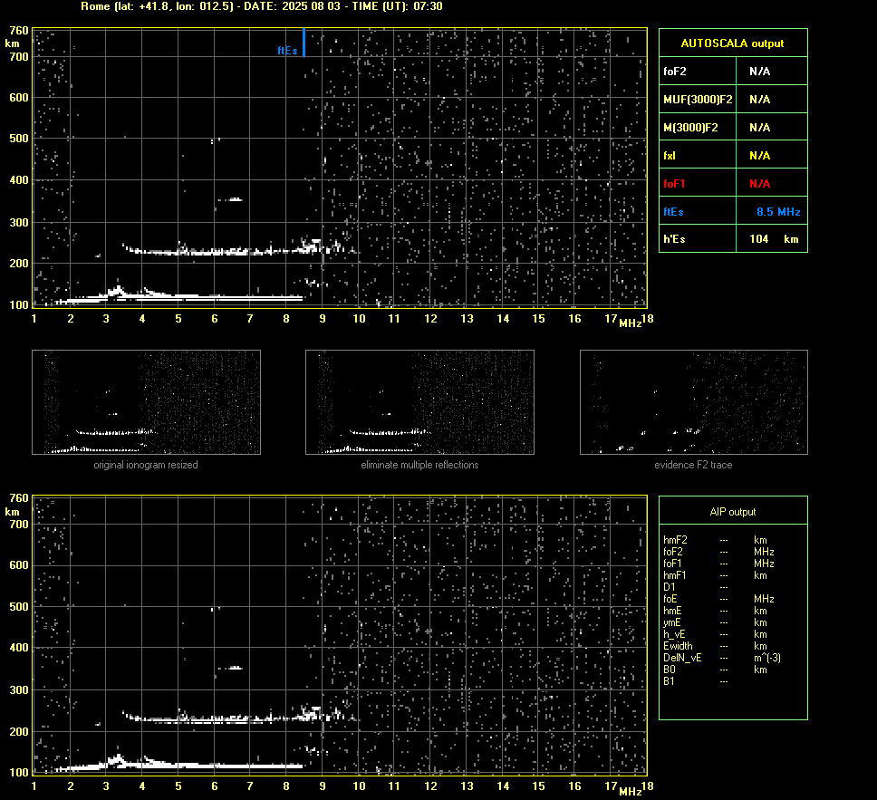
Task: Click the 'M(3000)F2' row label
Action: pyautogui.click(x=690, y=128)
